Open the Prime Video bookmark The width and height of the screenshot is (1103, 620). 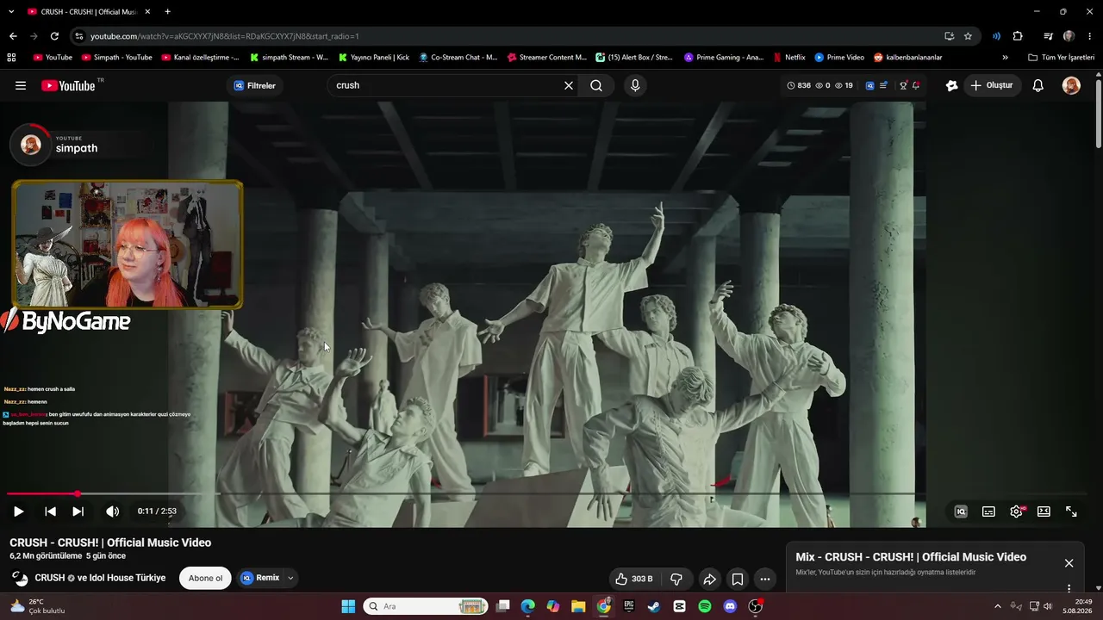point(839,58)
